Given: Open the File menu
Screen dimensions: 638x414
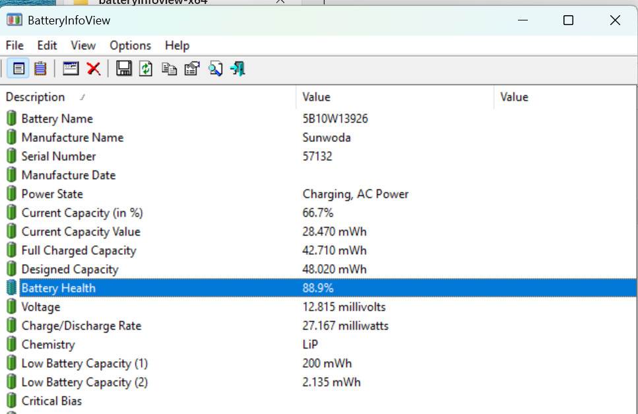Looking at the screenshot, I should (x=15, y=46).
